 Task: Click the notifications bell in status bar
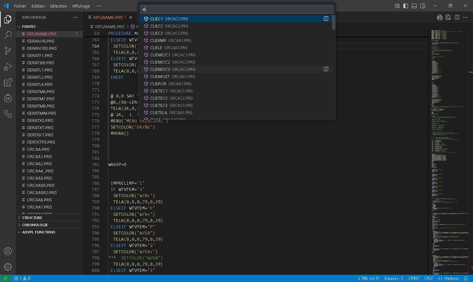(x=466, y=278)
